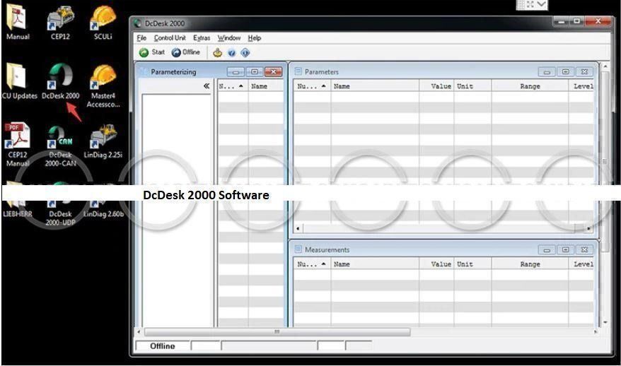Collapse the Parameterizing tree pane with the chevron
Viewport: 621px width, 366px height.
pos(207,86)
